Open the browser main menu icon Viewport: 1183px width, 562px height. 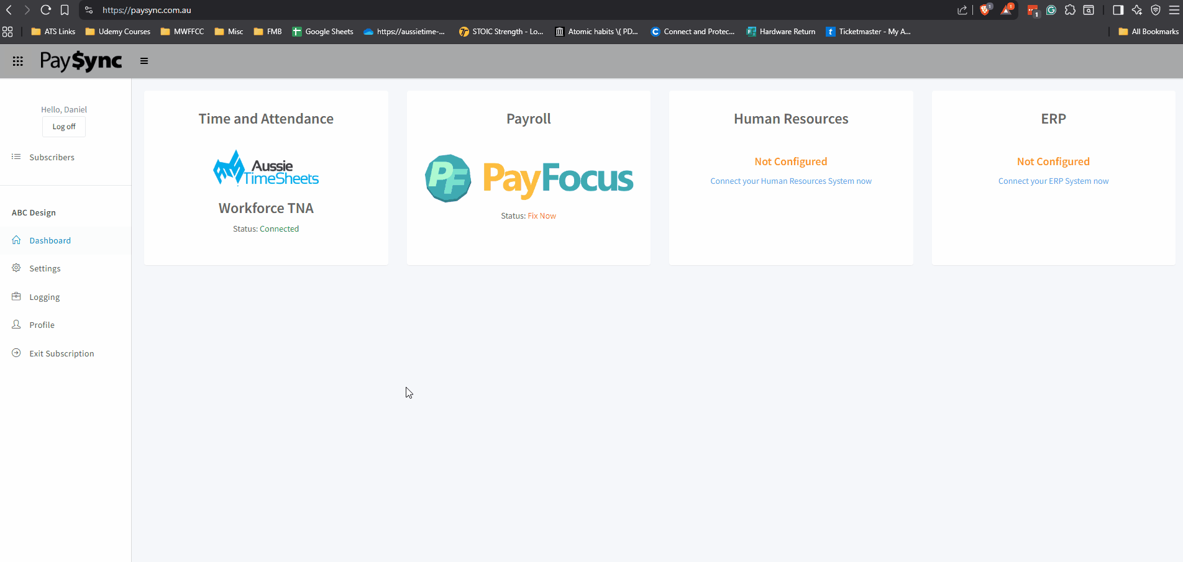[x=1174, y=10]
